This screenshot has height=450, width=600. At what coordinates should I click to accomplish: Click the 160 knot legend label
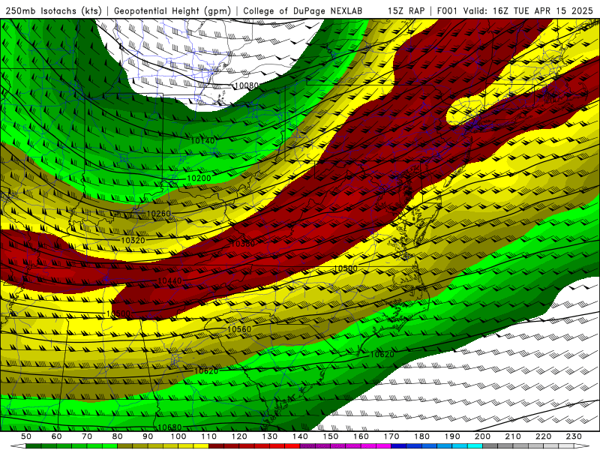(x=361, y=436)
